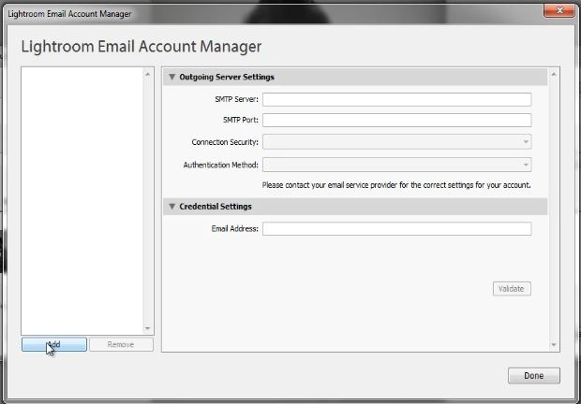
Task: Click the Remove account button
Action: tap(121, 344)
